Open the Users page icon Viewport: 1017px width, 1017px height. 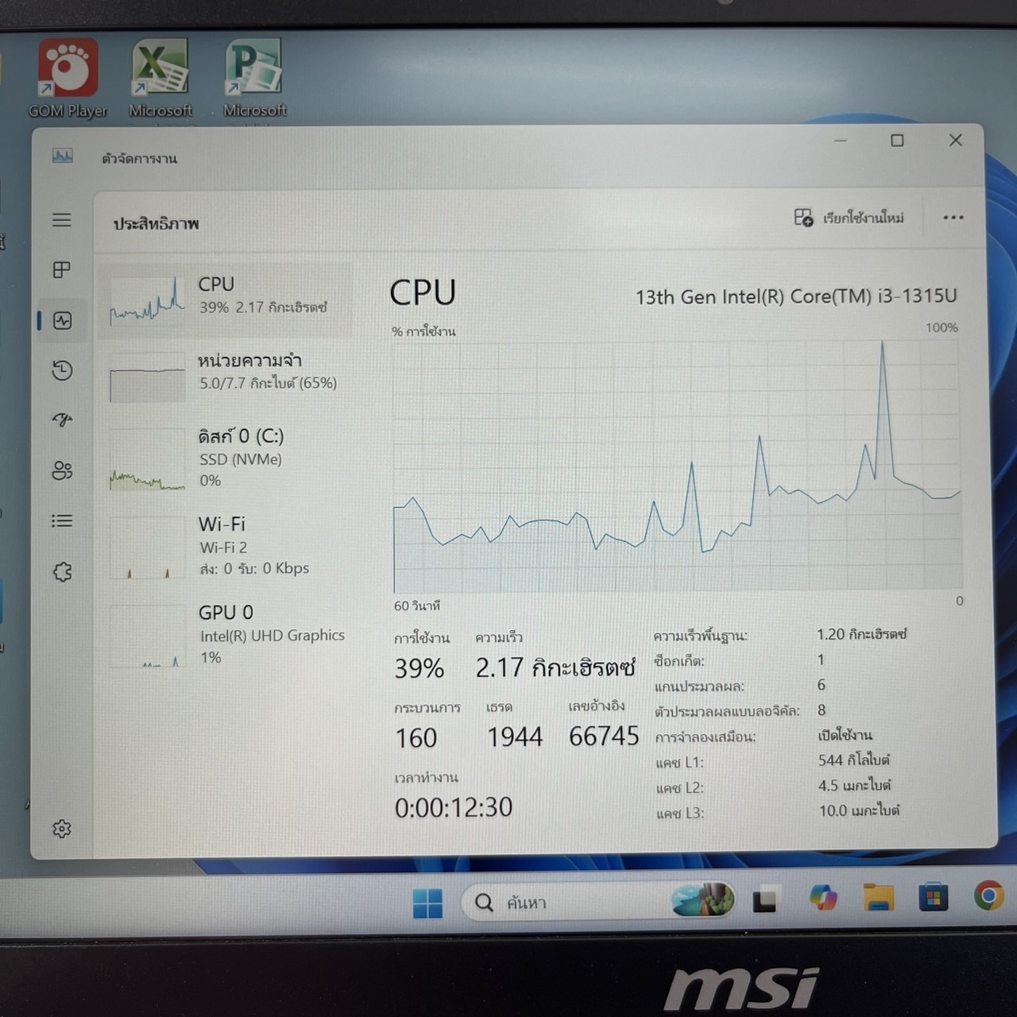pos(62,470)
